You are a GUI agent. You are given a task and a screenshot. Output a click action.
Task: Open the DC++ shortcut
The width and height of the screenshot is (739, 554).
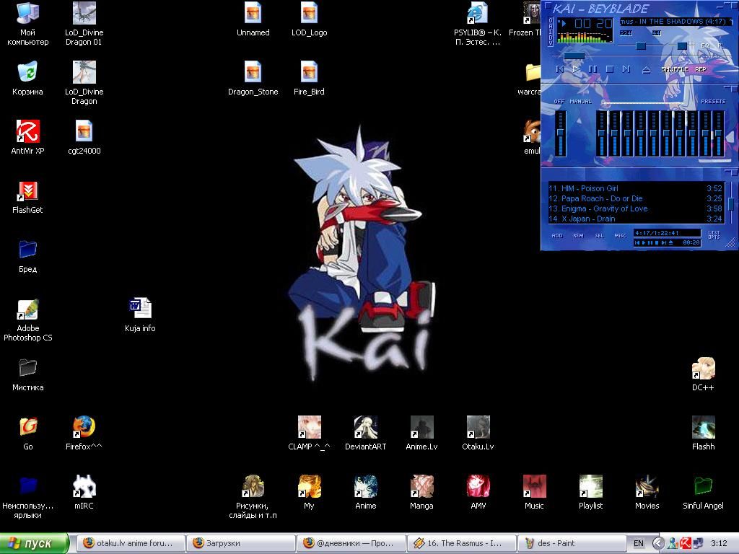pyautogui.click(x=703, y=374)
